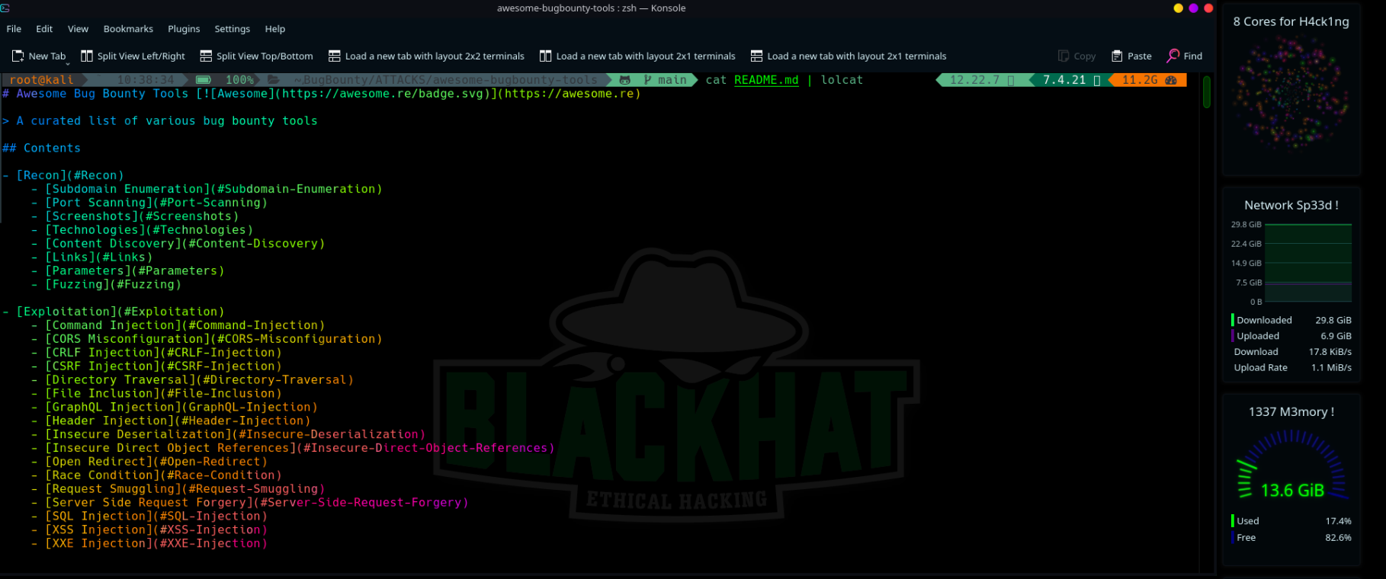Image resolution: width=1386 pixels, height=579 pixels.
Task: Click the Network Sp33d! graph
Action: tap(1308, 263)
